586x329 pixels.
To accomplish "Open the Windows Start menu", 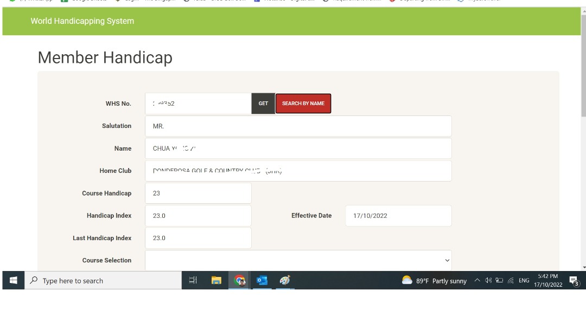I will click(14, 280).
